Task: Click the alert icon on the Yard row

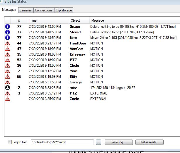Action: click(7, 71)
